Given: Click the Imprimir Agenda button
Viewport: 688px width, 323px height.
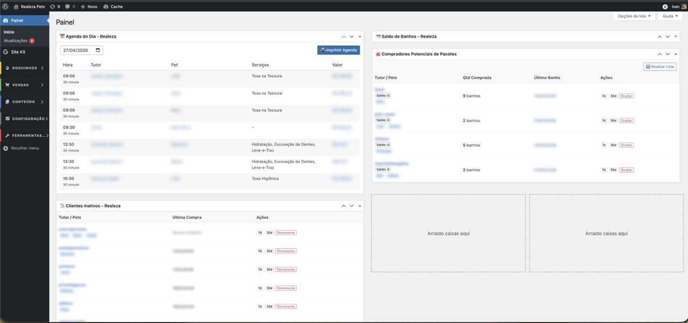Looking at the screenshot, I should (339, 50).
